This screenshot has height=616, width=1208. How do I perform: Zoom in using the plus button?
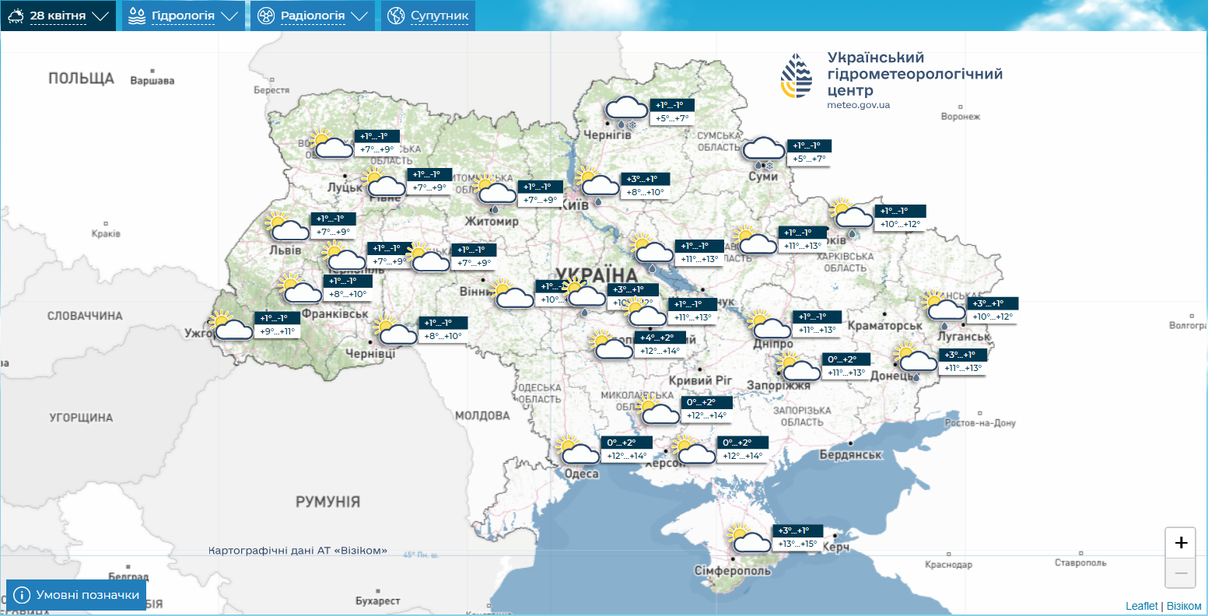pos(1182,542)
